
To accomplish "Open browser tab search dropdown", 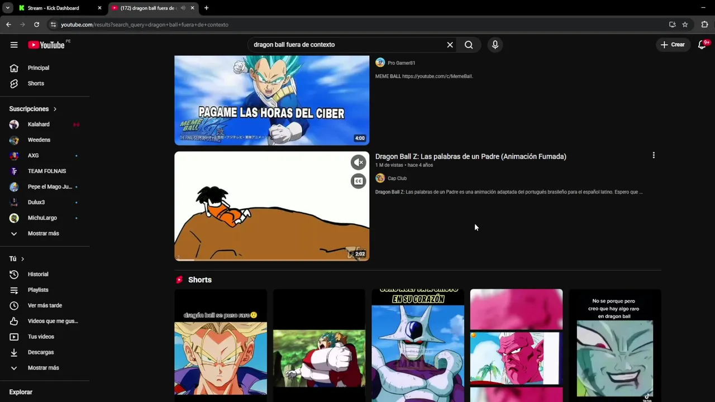I will (7, 8).
